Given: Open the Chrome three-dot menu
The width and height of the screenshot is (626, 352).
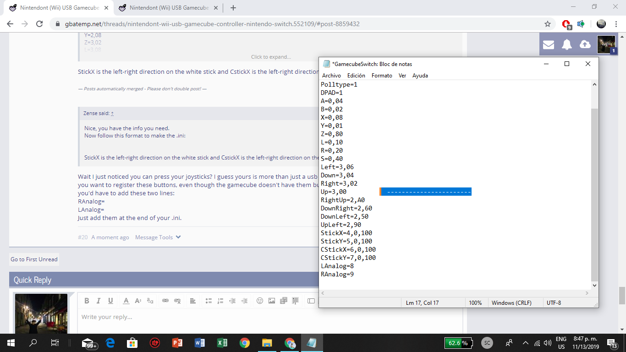Looking at the screenshot, I should [x=617, y=24].
